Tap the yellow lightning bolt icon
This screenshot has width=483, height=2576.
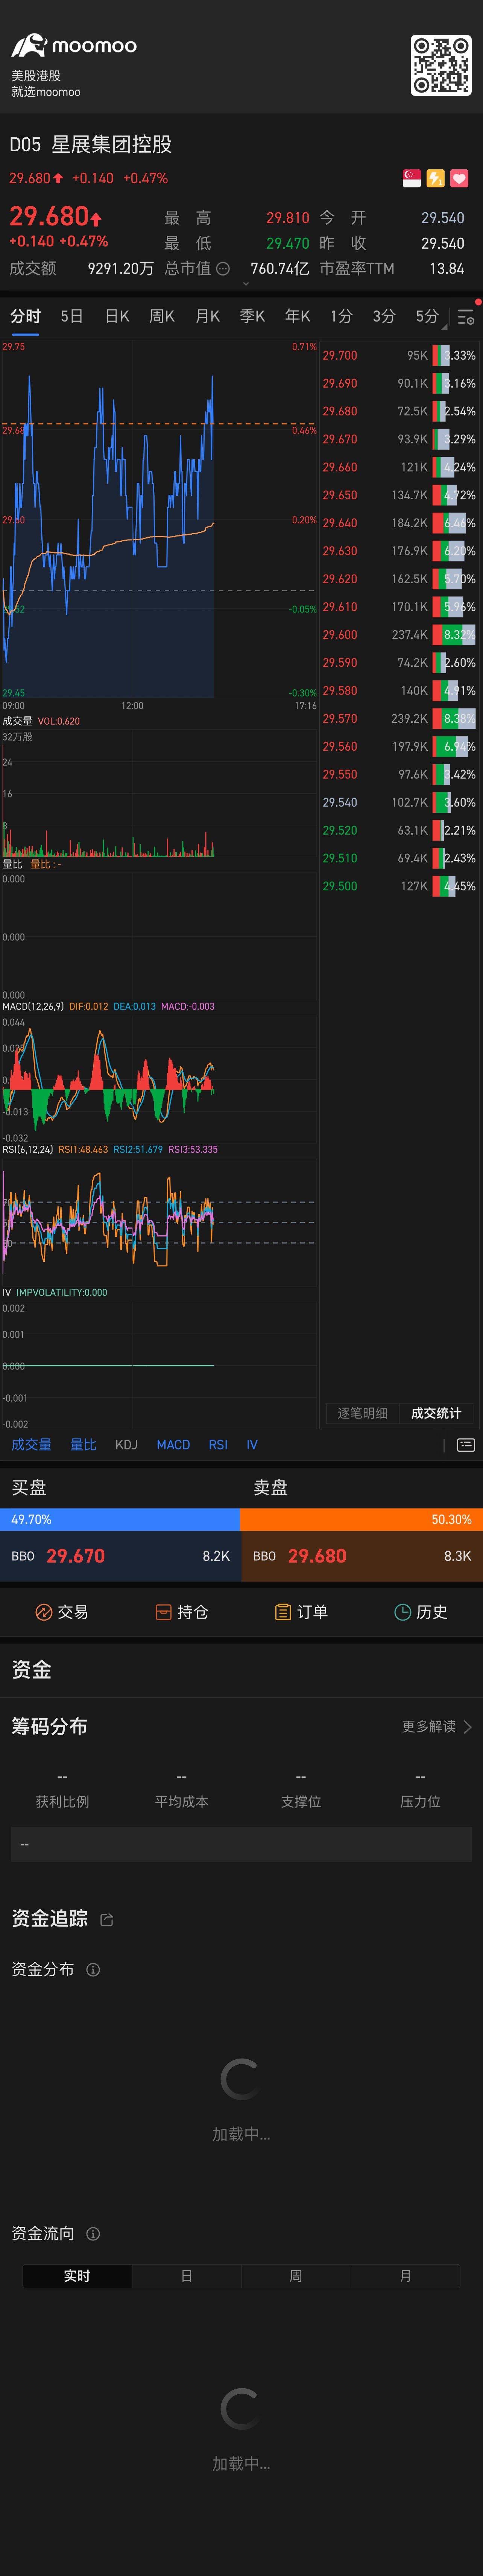tap(435, 178)
